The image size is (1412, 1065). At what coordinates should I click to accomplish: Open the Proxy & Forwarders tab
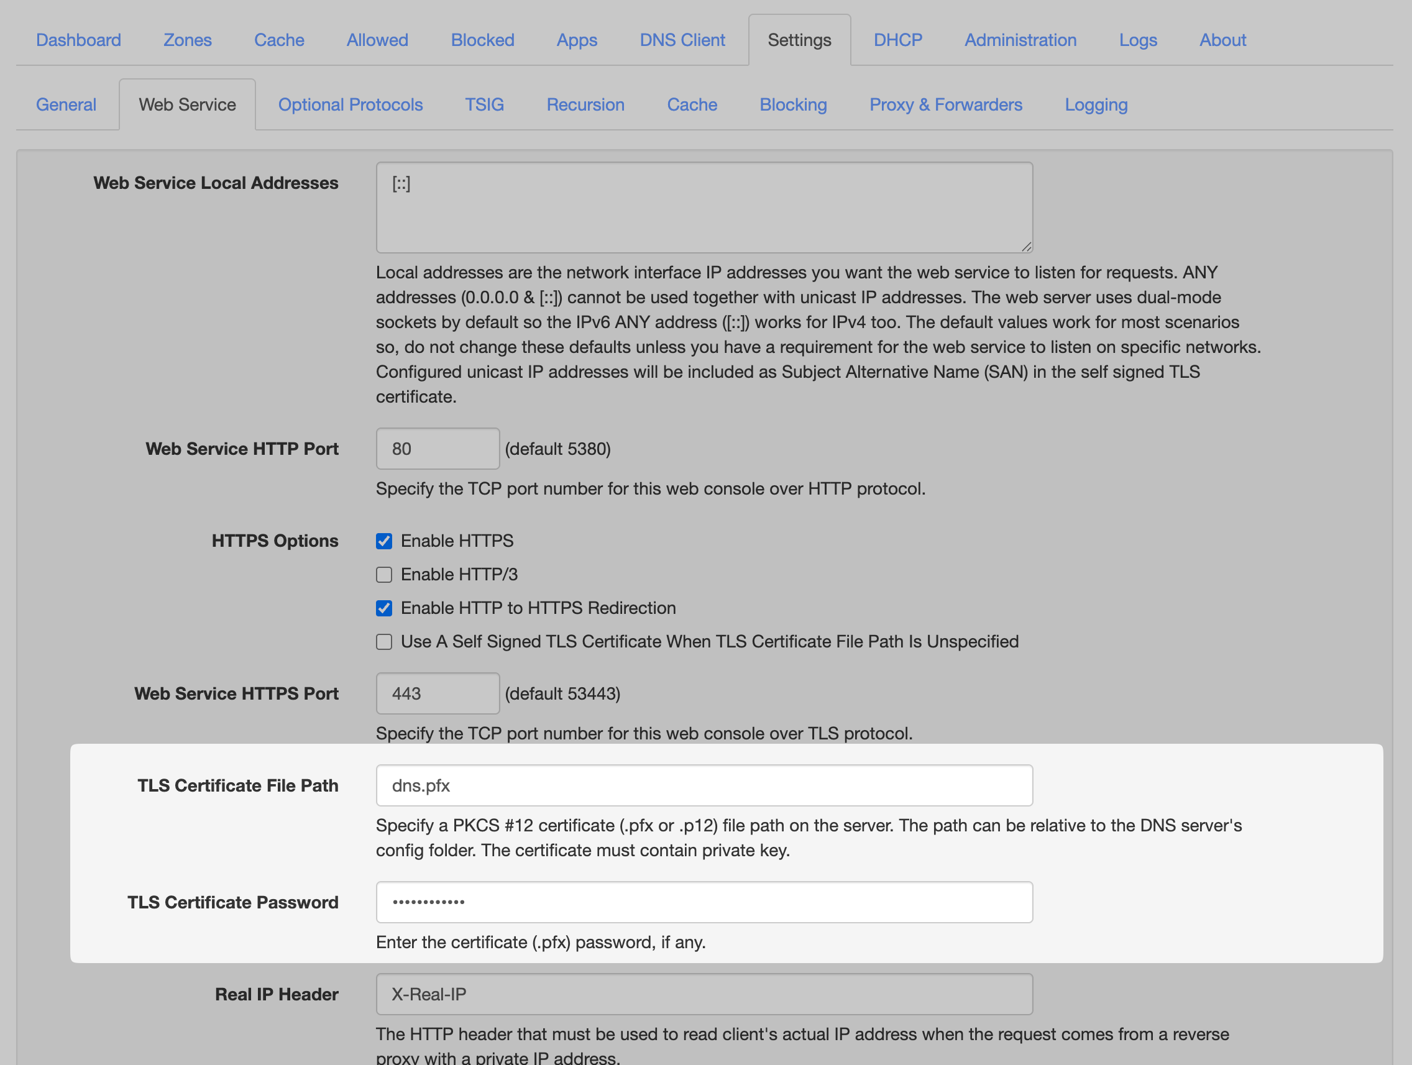[x=945, y=104]
